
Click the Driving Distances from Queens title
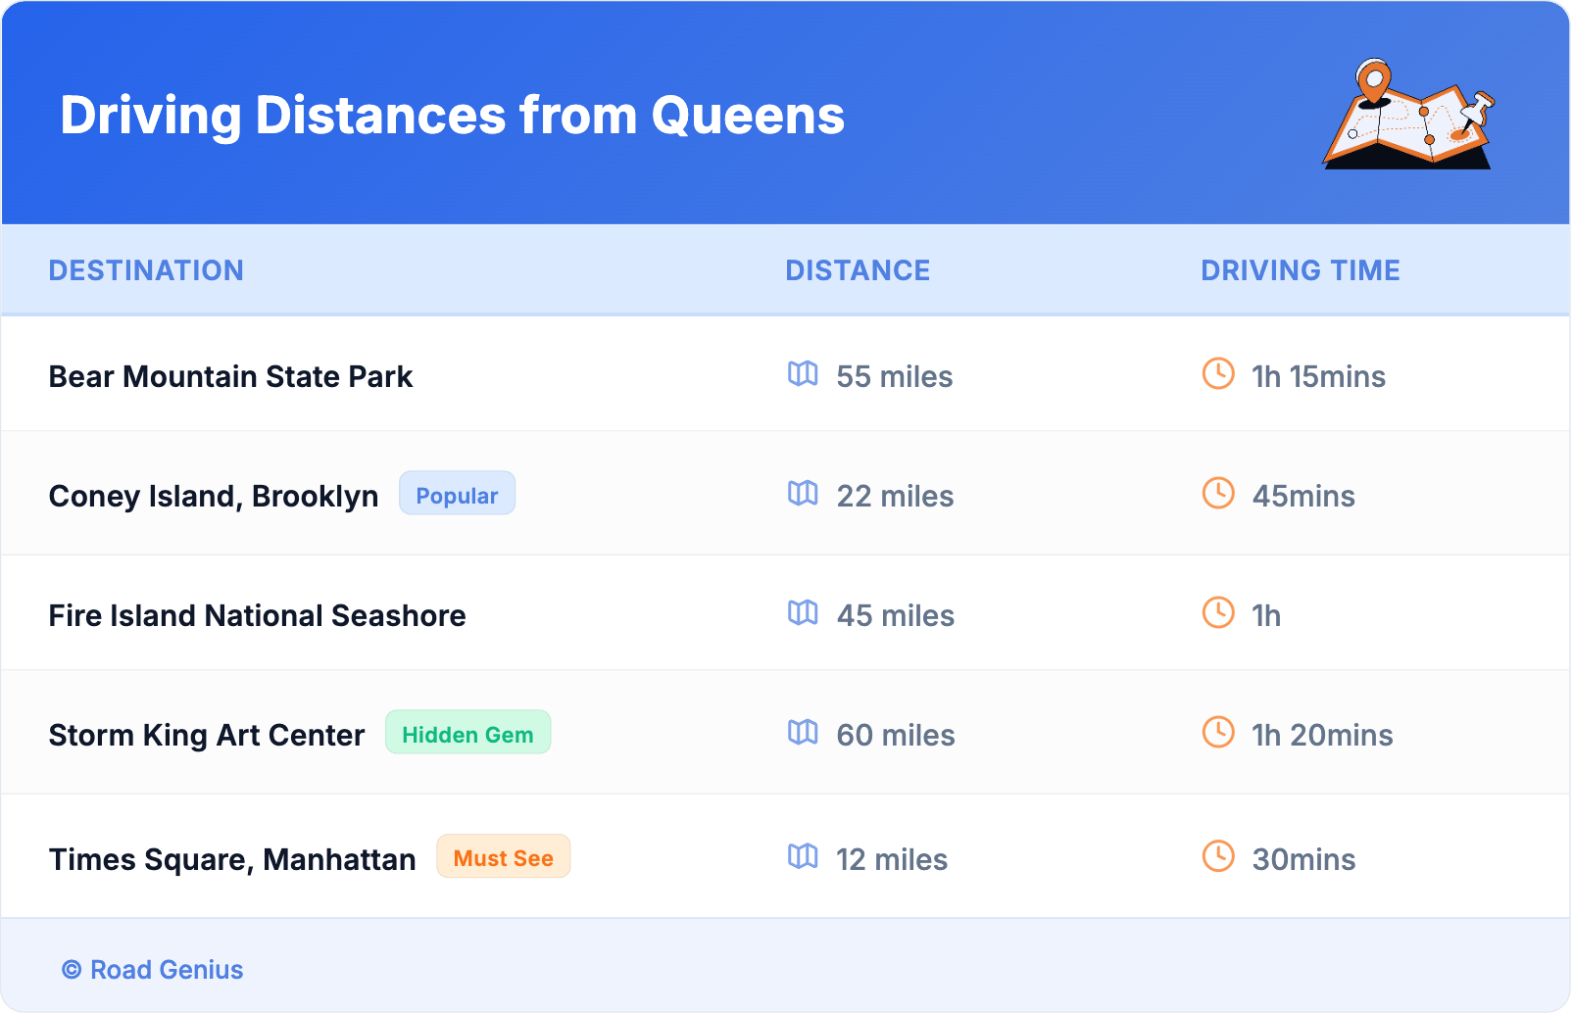pyautogui.click(x=452, y=116)
